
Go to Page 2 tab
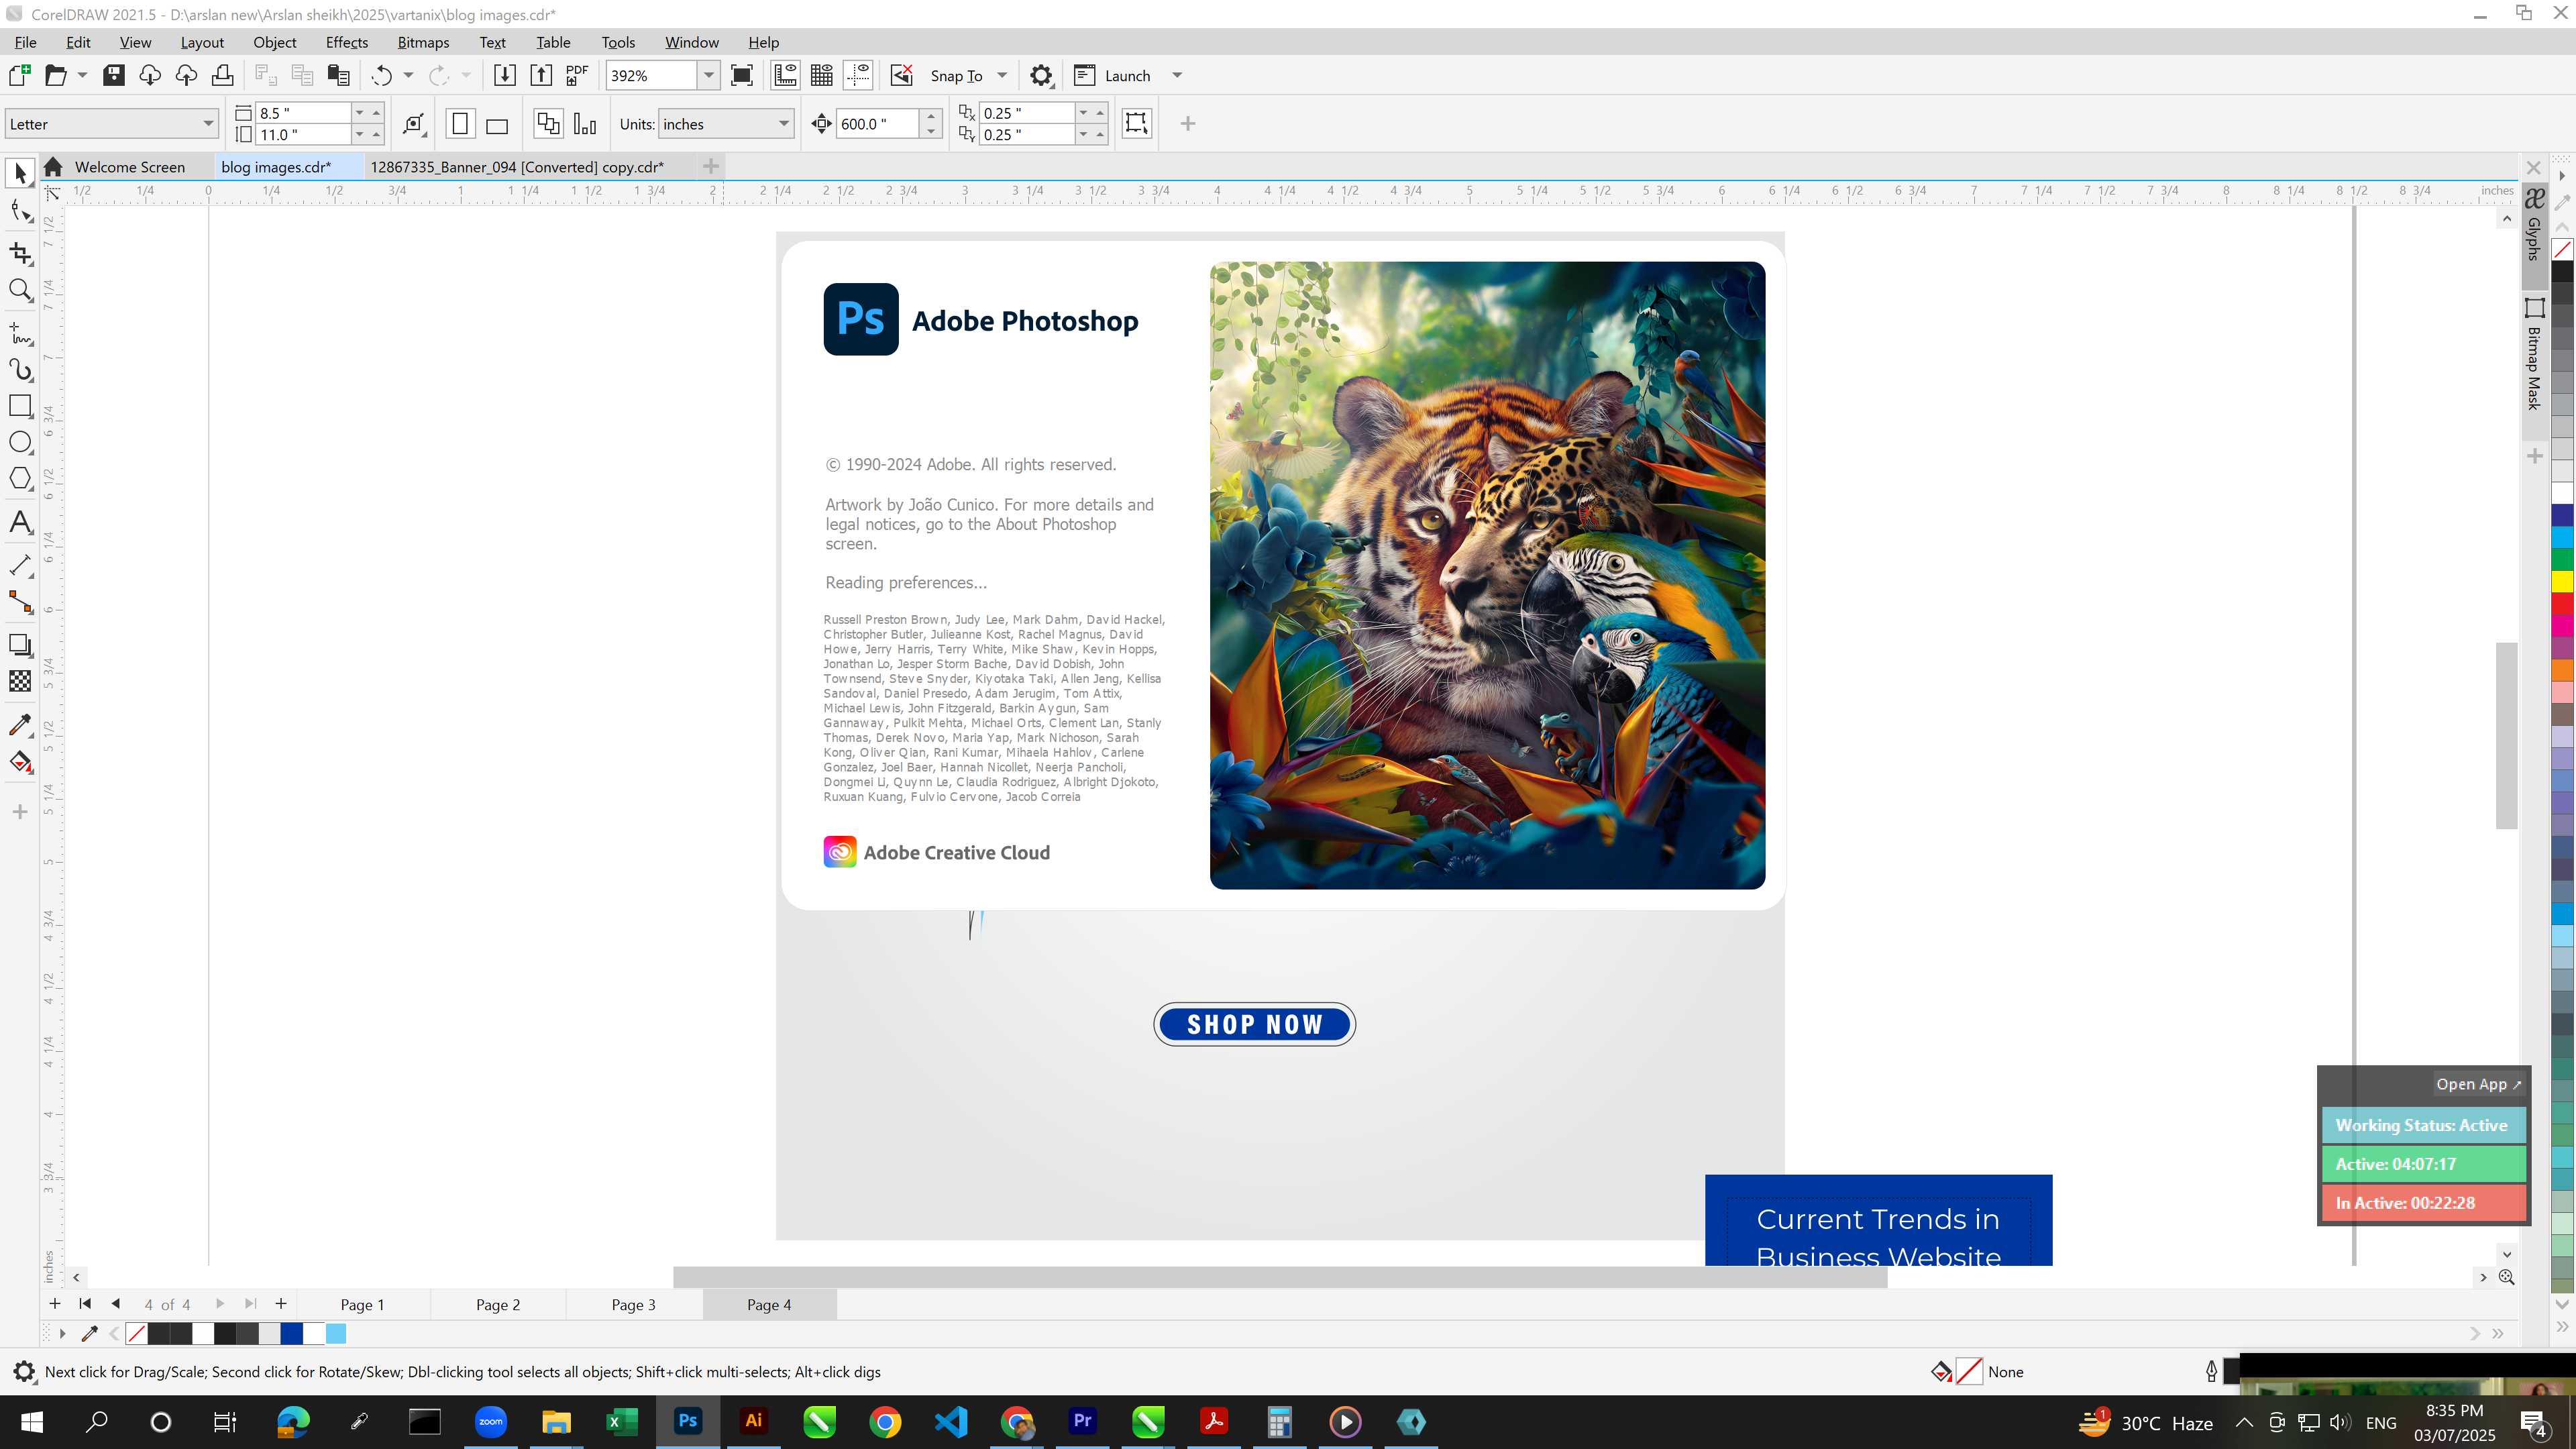coord(498,1304)
